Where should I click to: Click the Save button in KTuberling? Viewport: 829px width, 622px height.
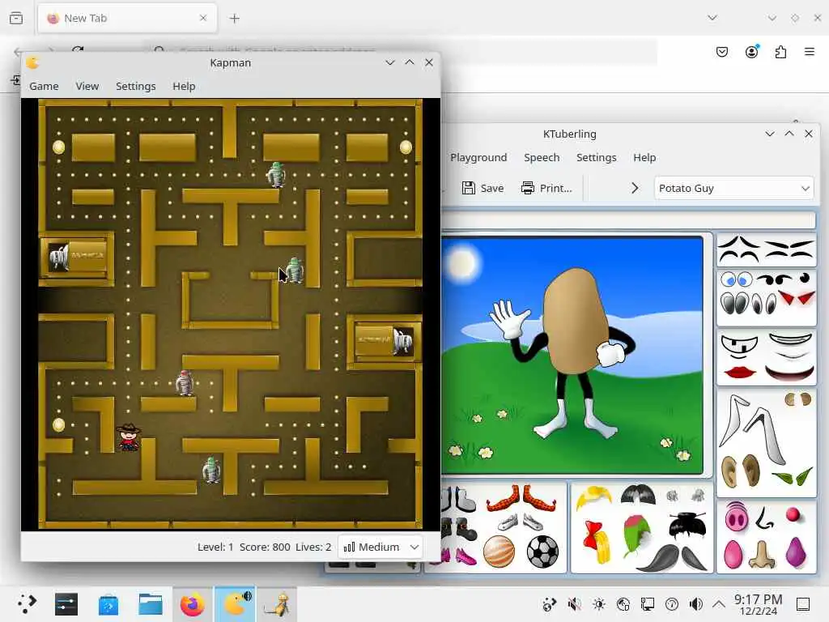pos(483,188)
